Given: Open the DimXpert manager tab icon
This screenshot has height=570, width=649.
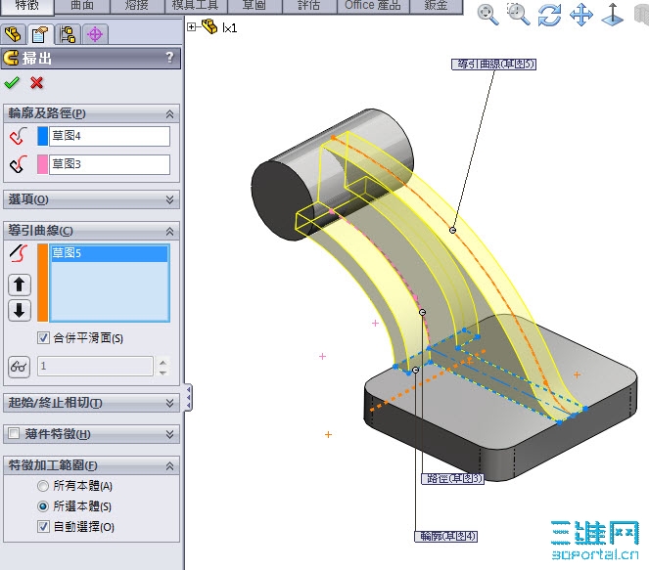Looking at the screenshot, I should [95, 34].
